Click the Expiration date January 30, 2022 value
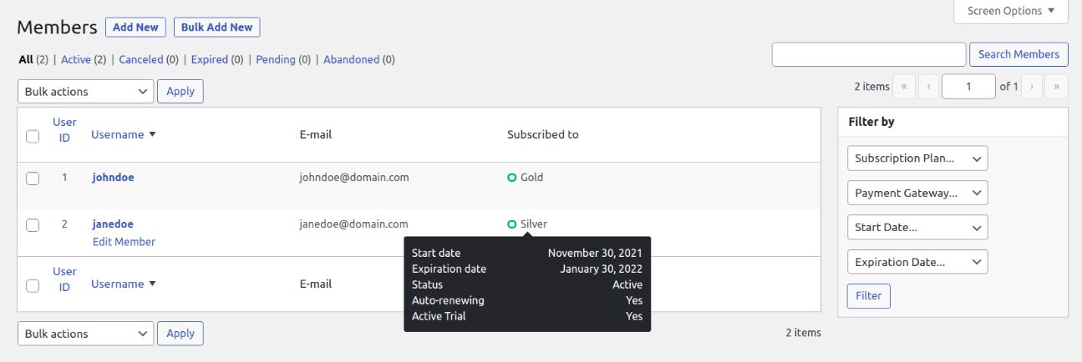This screenshot has height=362, width=1082. click(601, 269)
